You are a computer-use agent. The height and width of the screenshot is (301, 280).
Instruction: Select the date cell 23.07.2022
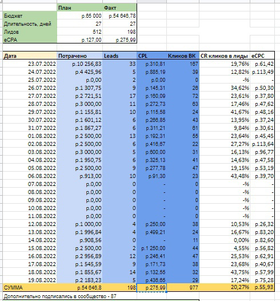pos(30,64)
